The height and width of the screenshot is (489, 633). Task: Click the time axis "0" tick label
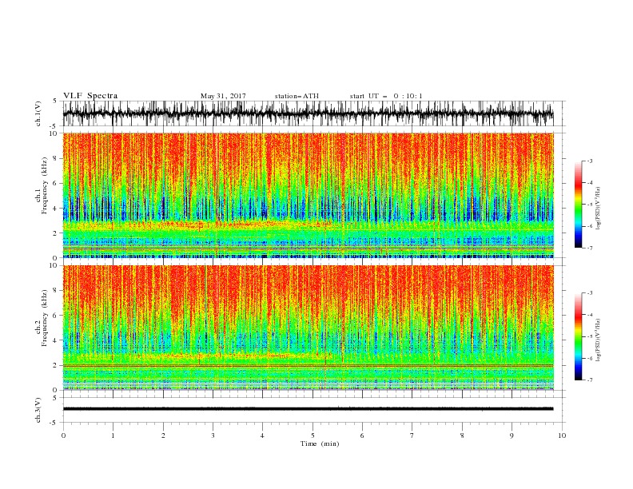(x=63, y=435)
